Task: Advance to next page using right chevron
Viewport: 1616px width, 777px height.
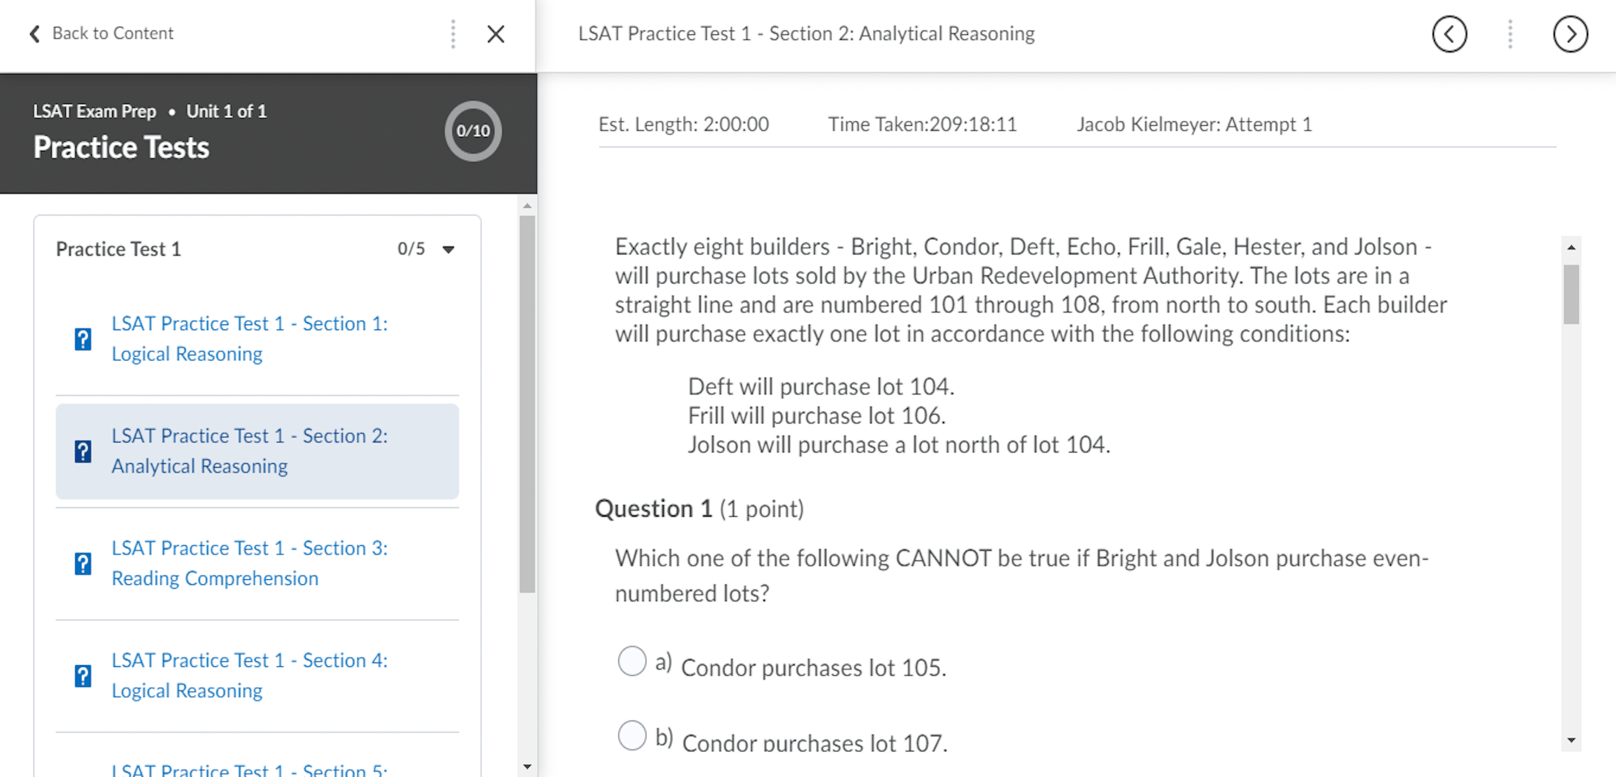Action: pyautogui.click(x=1570, y=34)
